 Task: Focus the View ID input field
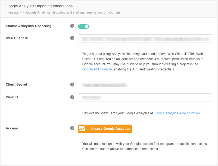point(145,97)
